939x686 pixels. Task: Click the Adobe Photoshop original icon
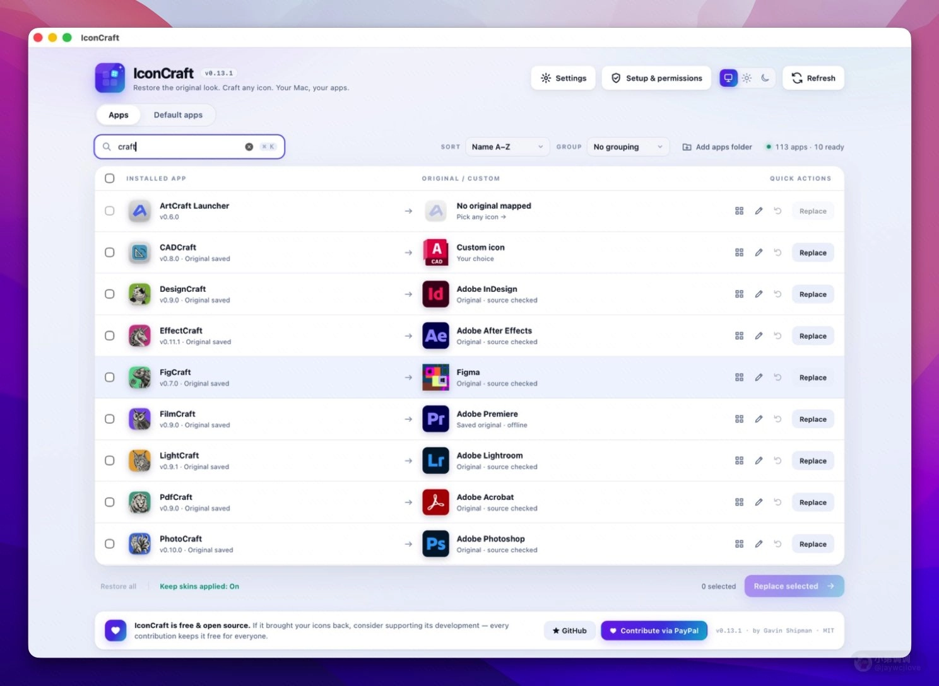pos(435,544)
